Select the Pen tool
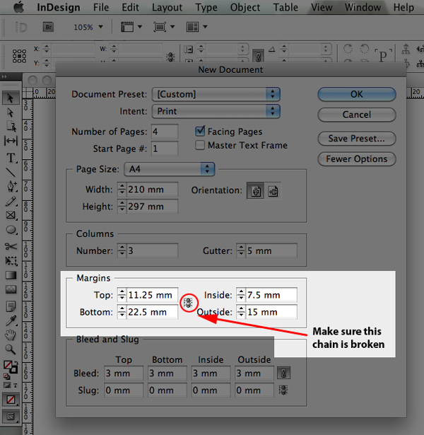The image size is (424, 435). click(x=11, y=187)
